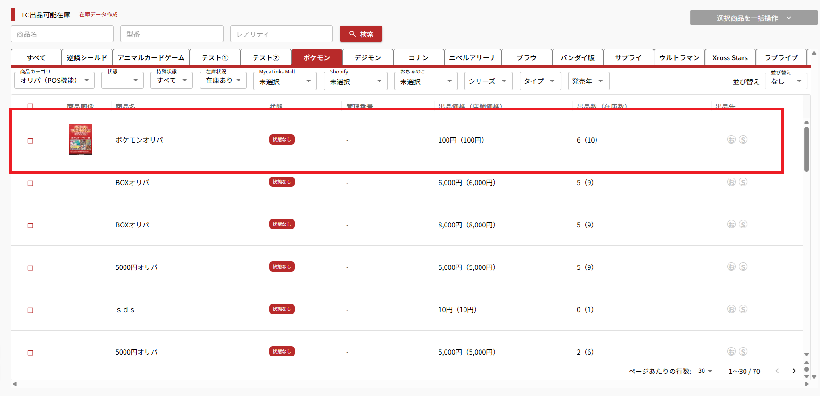Open the 在庫データ作成 link
This screenshot has width=820, height=396.
[98, 15]
